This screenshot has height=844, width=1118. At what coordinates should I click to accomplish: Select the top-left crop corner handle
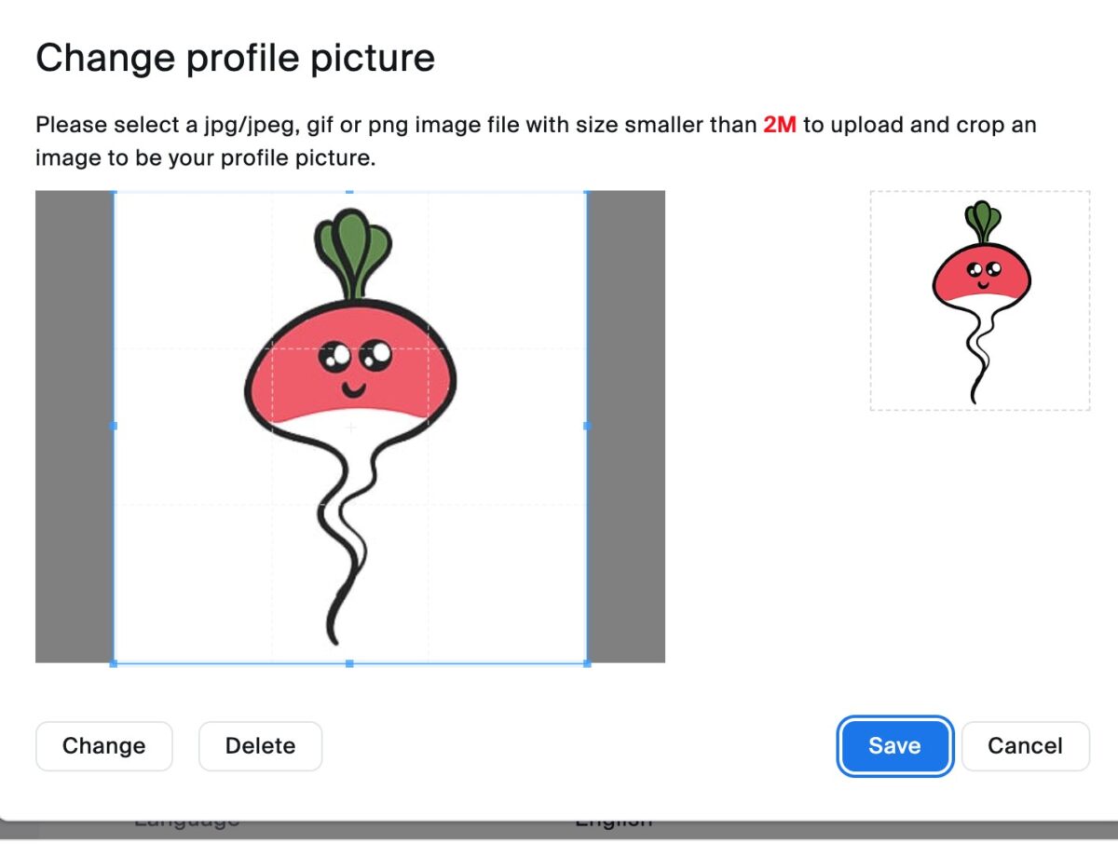point(114,192)
